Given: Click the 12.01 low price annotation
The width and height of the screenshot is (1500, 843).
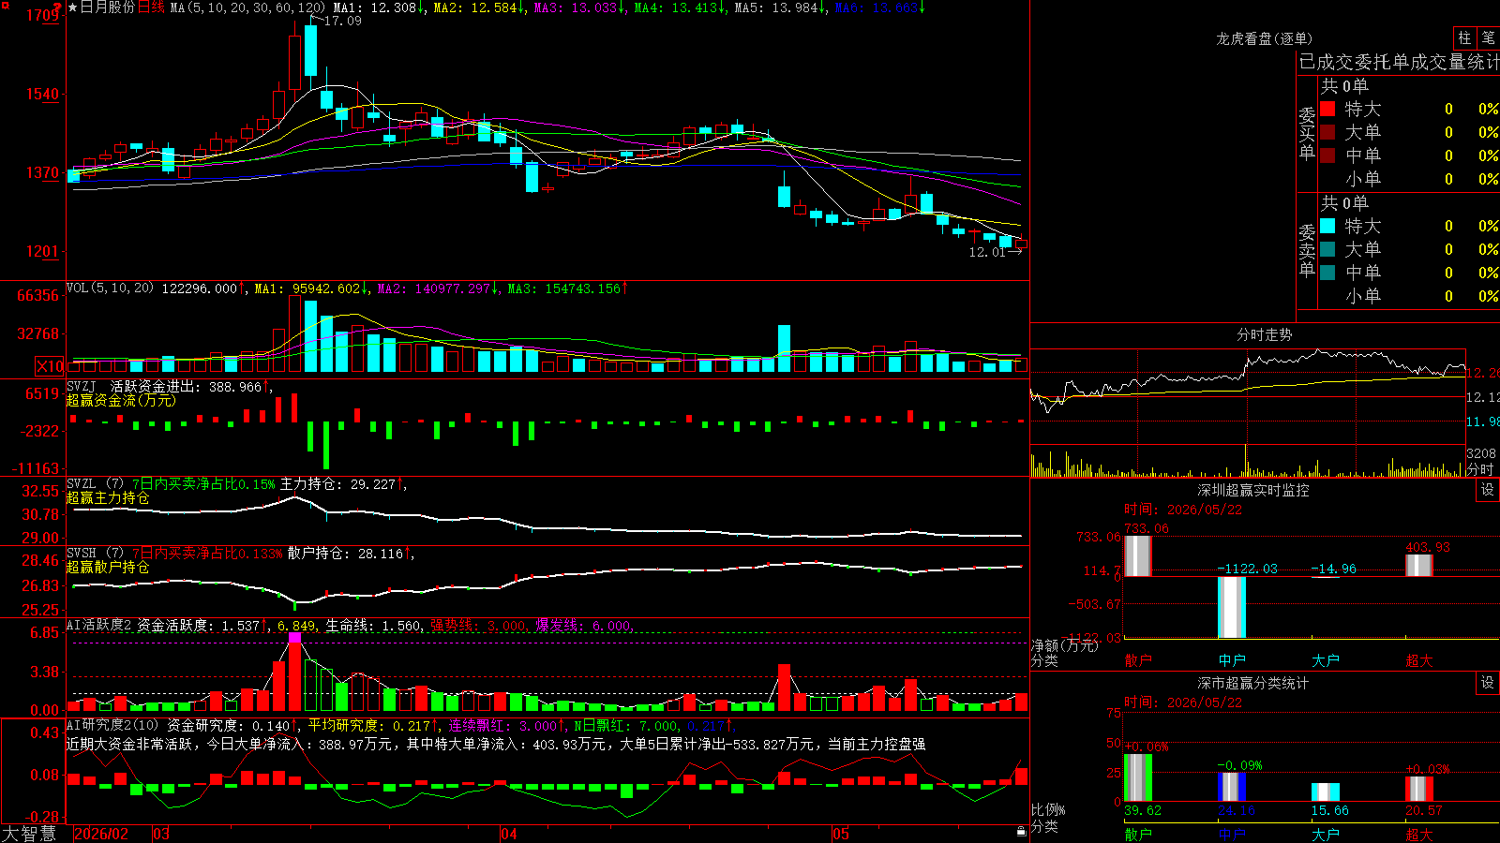Looking at the screenshot, I should pos(986,252).
